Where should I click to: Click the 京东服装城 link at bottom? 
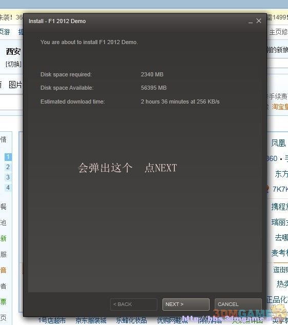(91, 320)
